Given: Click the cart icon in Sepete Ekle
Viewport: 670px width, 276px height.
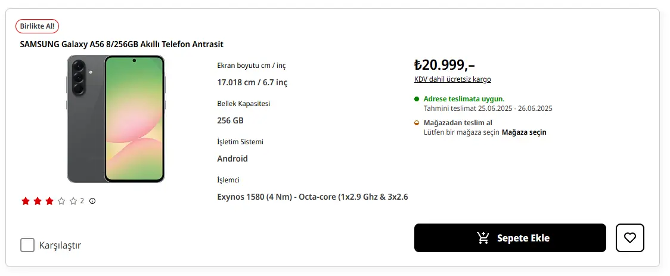Looking at the screenshot, I should point(483,238).
